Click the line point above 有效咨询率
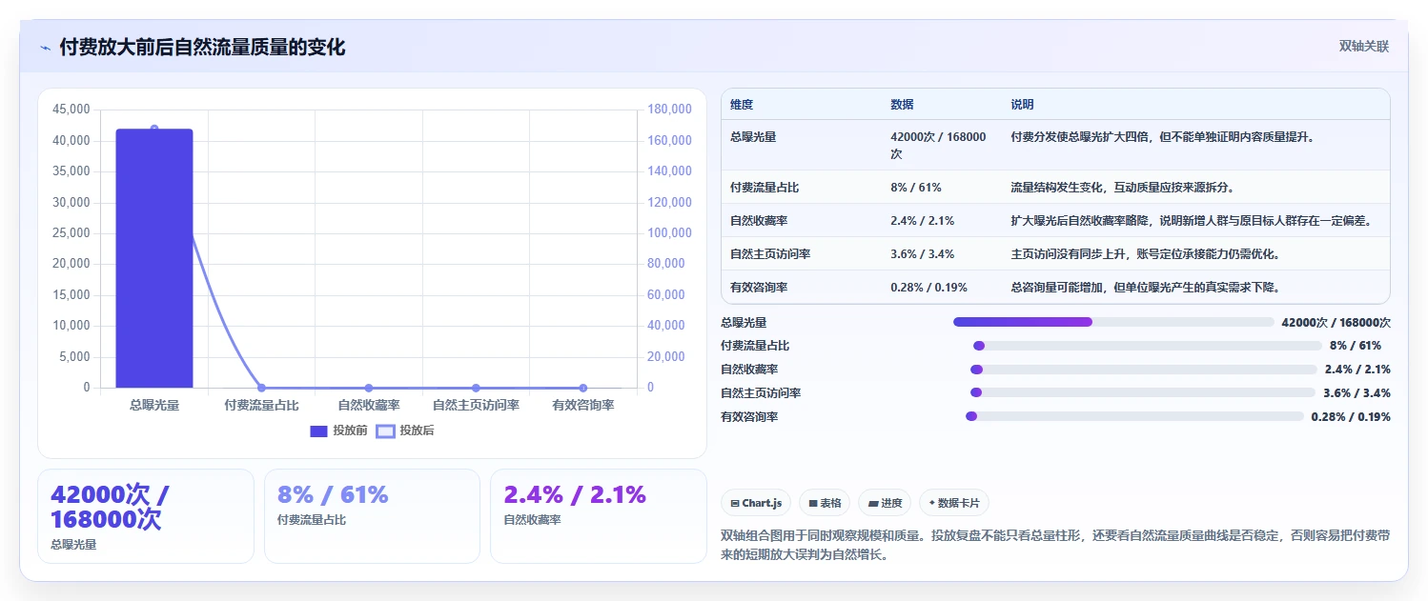Image resolution: width=1428 pixels, height=601 pixels. 583,388
